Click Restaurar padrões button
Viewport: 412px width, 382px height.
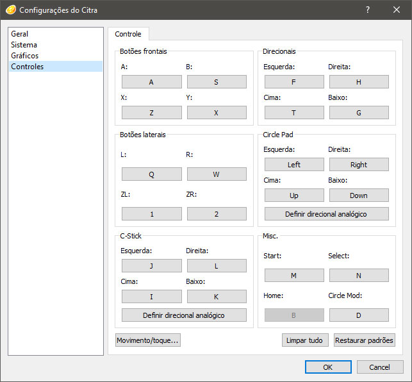365,340
